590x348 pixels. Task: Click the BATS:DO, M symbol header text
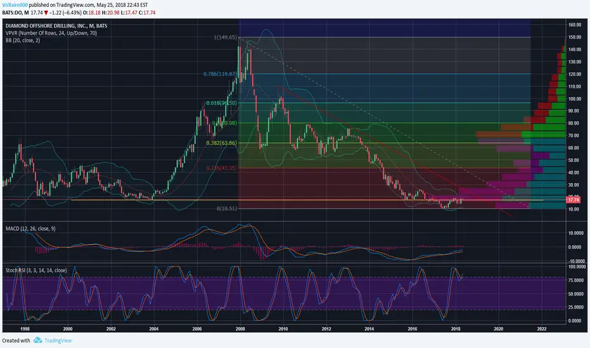pos(15,13)
